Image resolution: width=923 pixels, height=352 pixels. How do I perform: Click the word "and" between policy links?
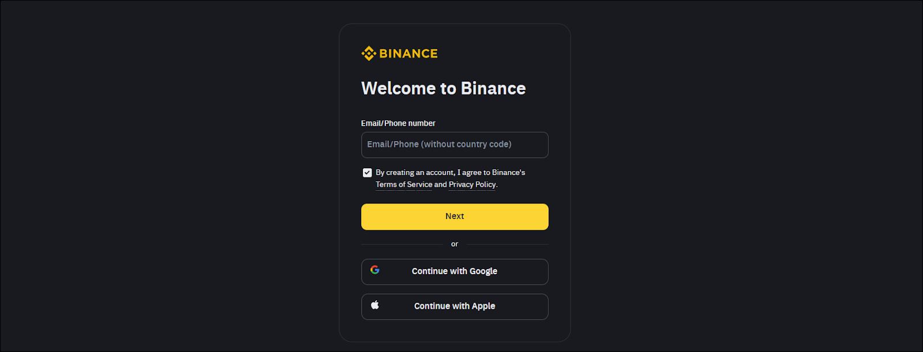(x=440, y=185)
